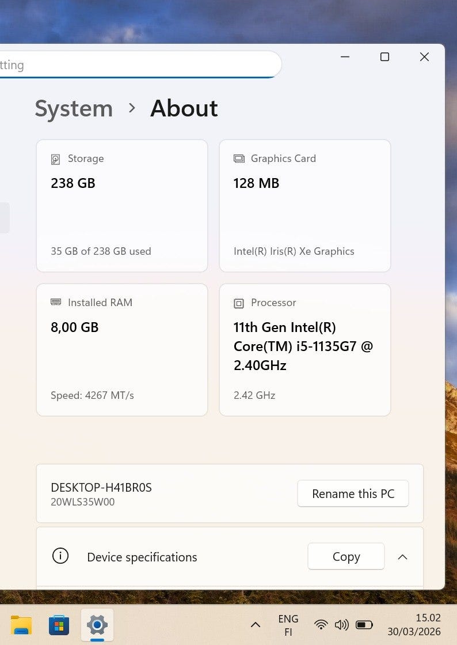
Task: Click the Processor chip icon
Action: pyautogui.click(x=239, y=303)
